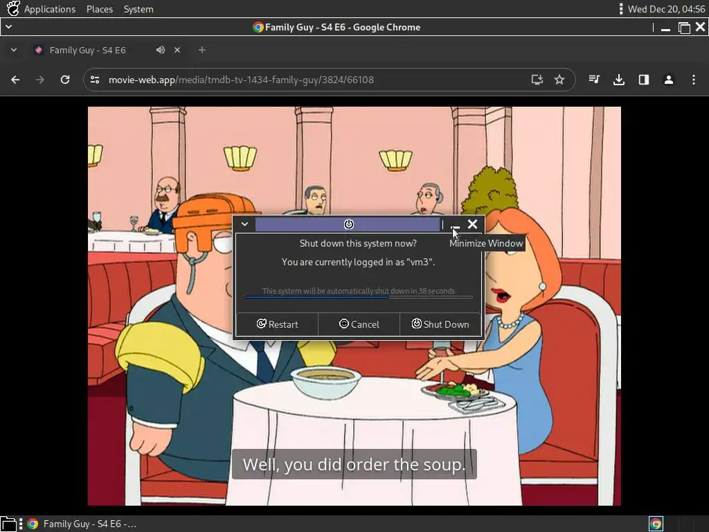Click the install app icon in address bar
Viewport: 709px width, 532px height.
click(537, 80)
